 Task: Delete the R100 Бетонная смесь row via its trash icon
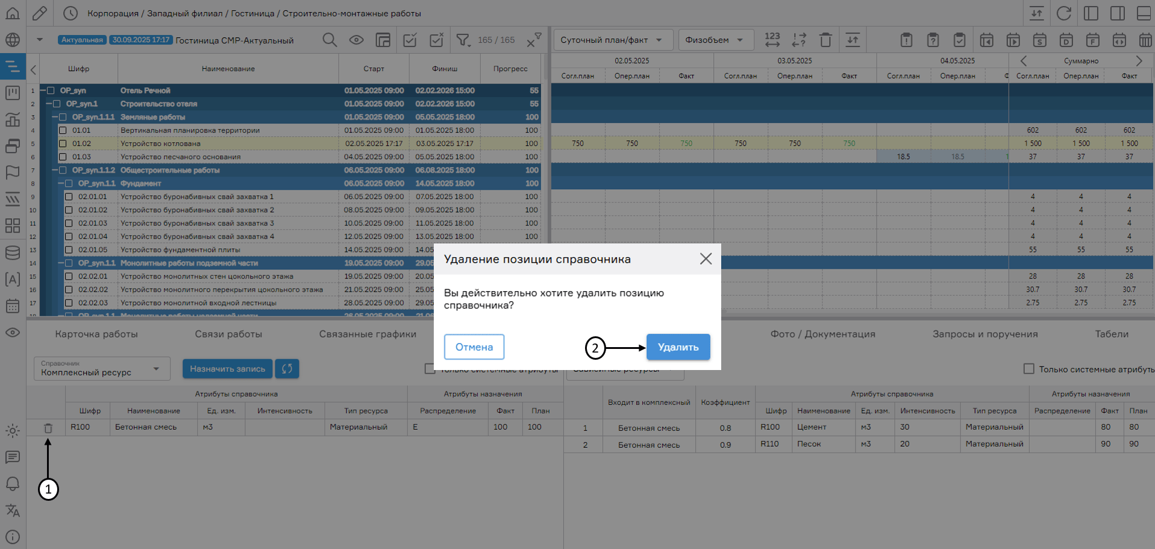[x=48, y=427]
